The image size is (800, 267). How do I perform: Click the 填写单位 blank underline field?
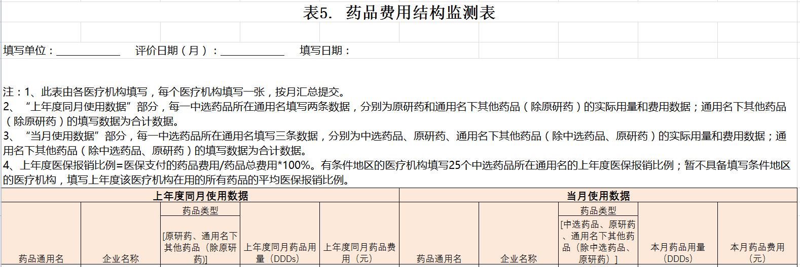[x=88, y=51]
